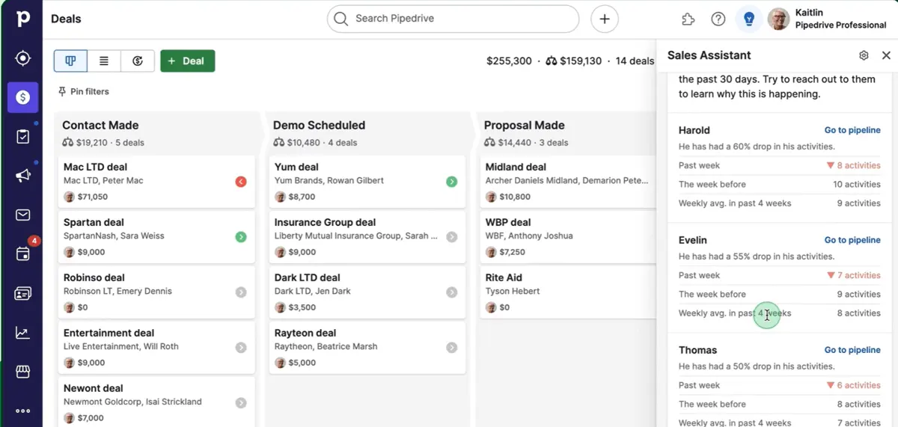Open the Newont deal card title

[93, 388]
